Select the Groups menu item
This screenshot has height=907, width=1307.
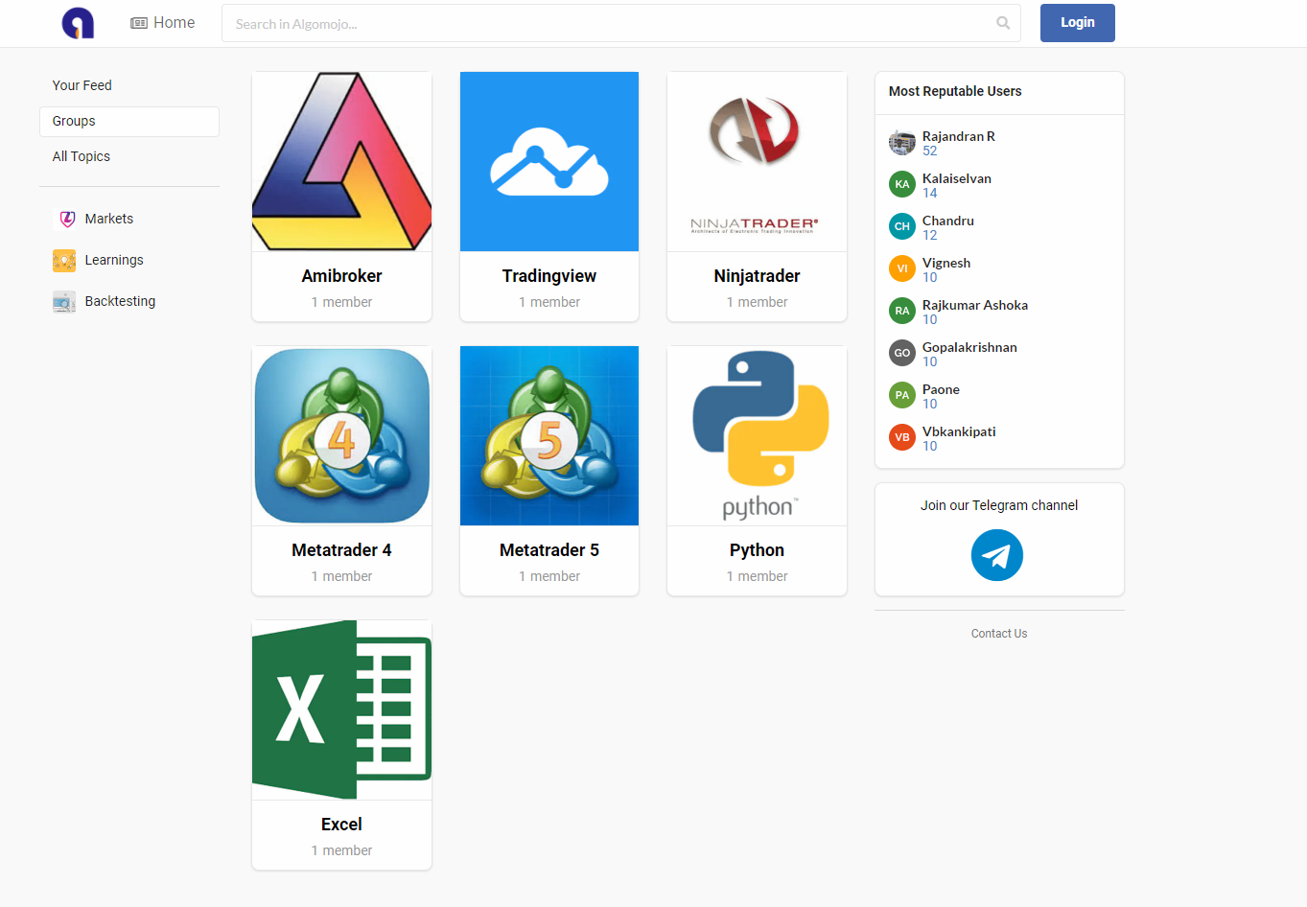[x=129, y=122]
